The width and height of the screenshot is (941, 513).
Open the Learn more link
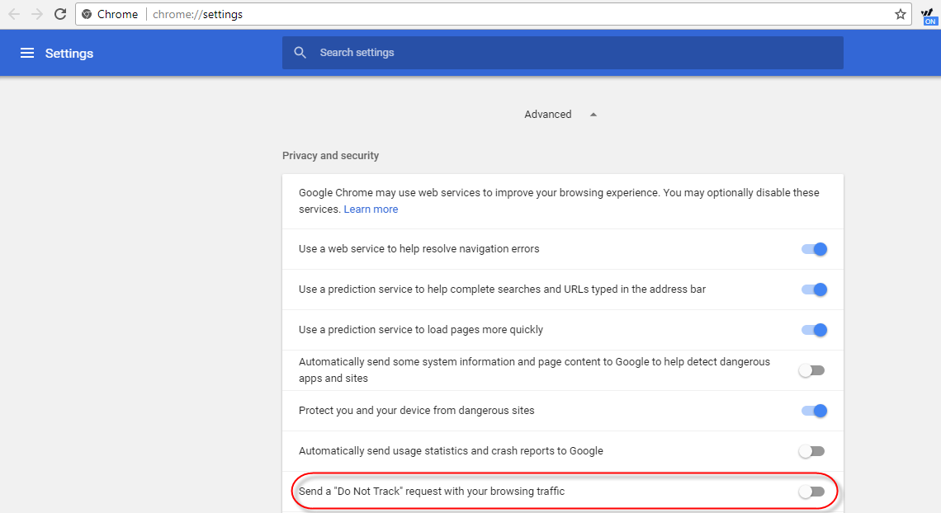371,209
